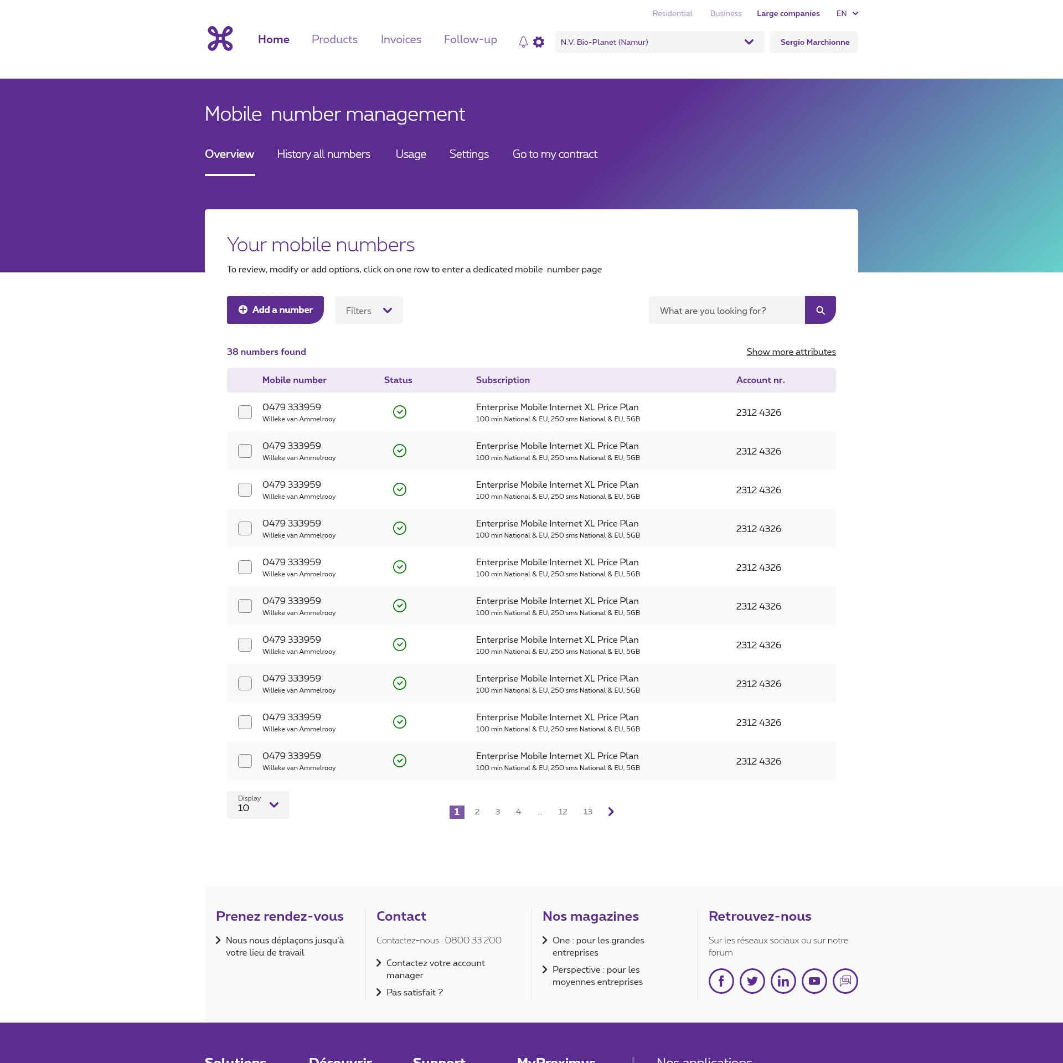Open the LinkedIn social icon
This screenshot has width=1063, height=1063.
click(x=783, y=981)
